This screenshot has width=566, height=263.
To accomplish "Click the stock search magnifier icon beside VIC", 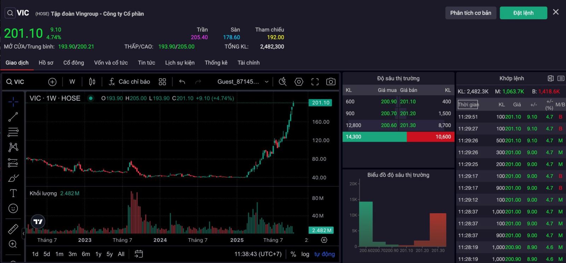I will pyautogui.click(x=10, y=13).
